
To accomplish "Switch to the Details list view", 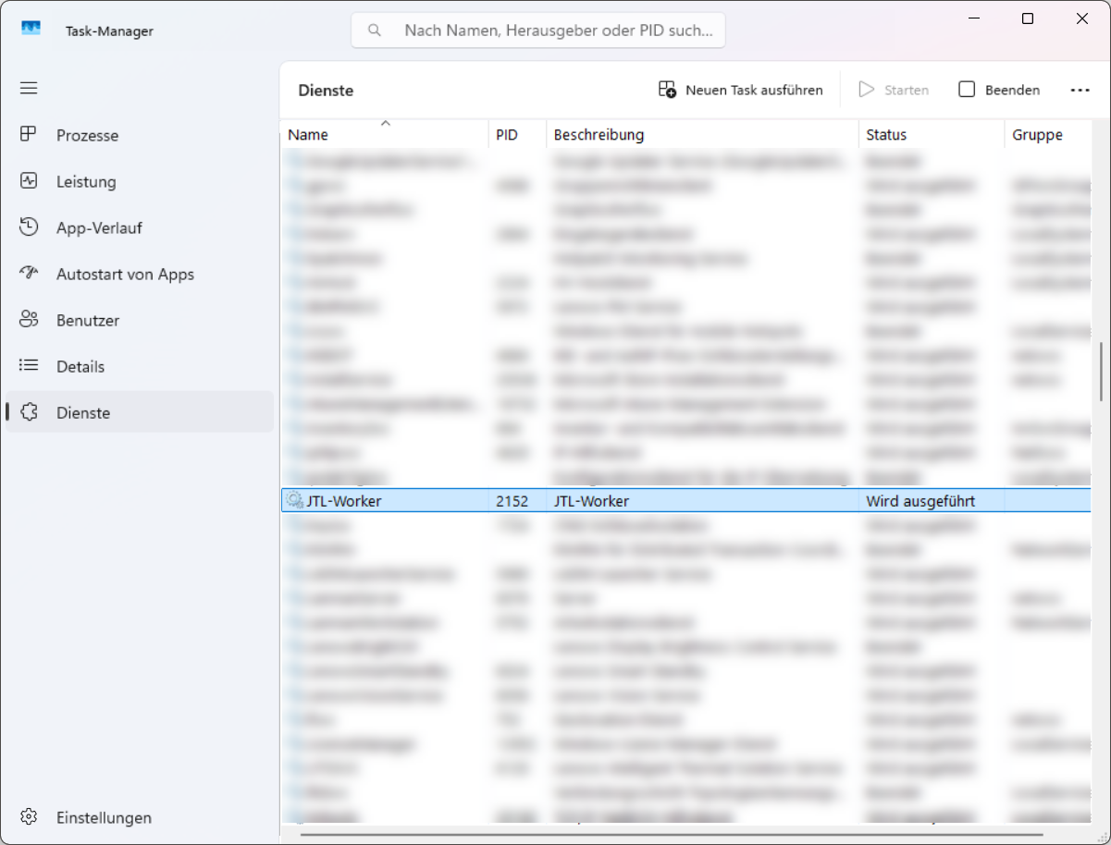I will (x=80, y=367).
